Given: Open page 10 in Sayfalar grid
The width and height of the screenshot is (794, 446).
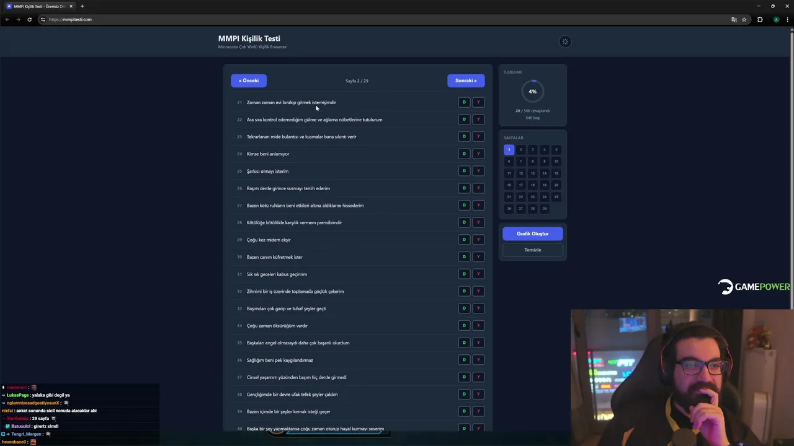Looking at the screenshot, I should tap(556, 161).
